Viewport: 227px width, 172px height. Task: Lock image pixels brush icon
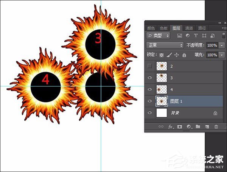[x=169, y=55]
